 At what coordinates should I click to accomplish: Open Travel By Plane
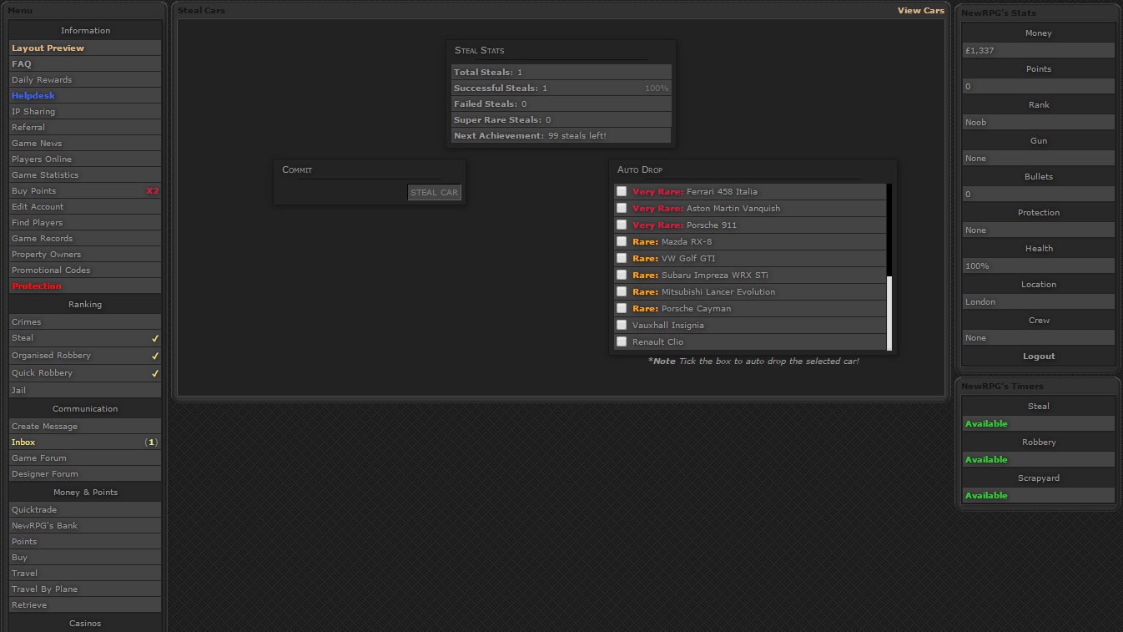point(84,589)
